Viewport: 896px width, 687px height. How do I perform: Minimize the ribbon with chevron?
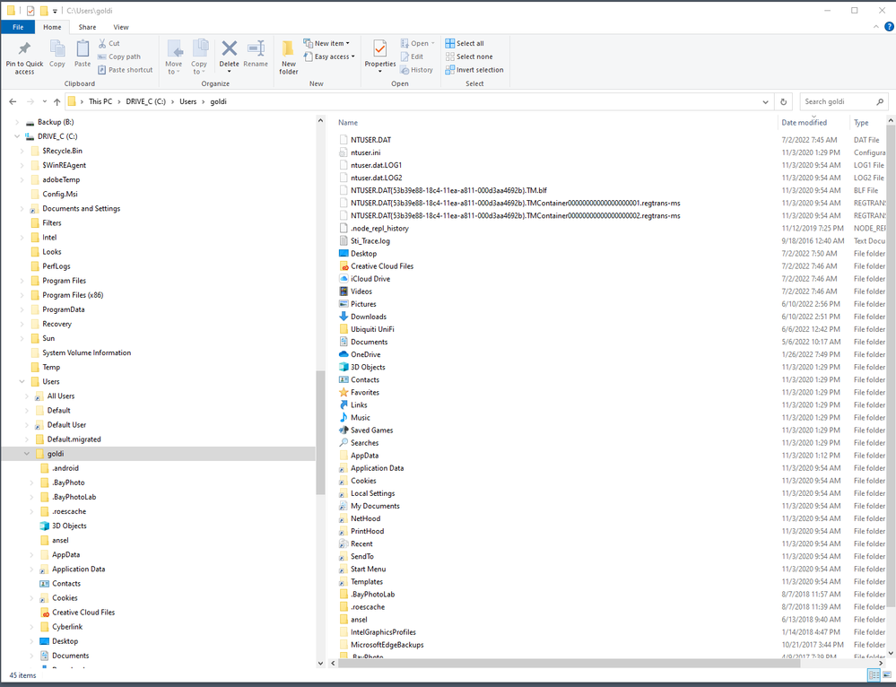coord(876,27)
